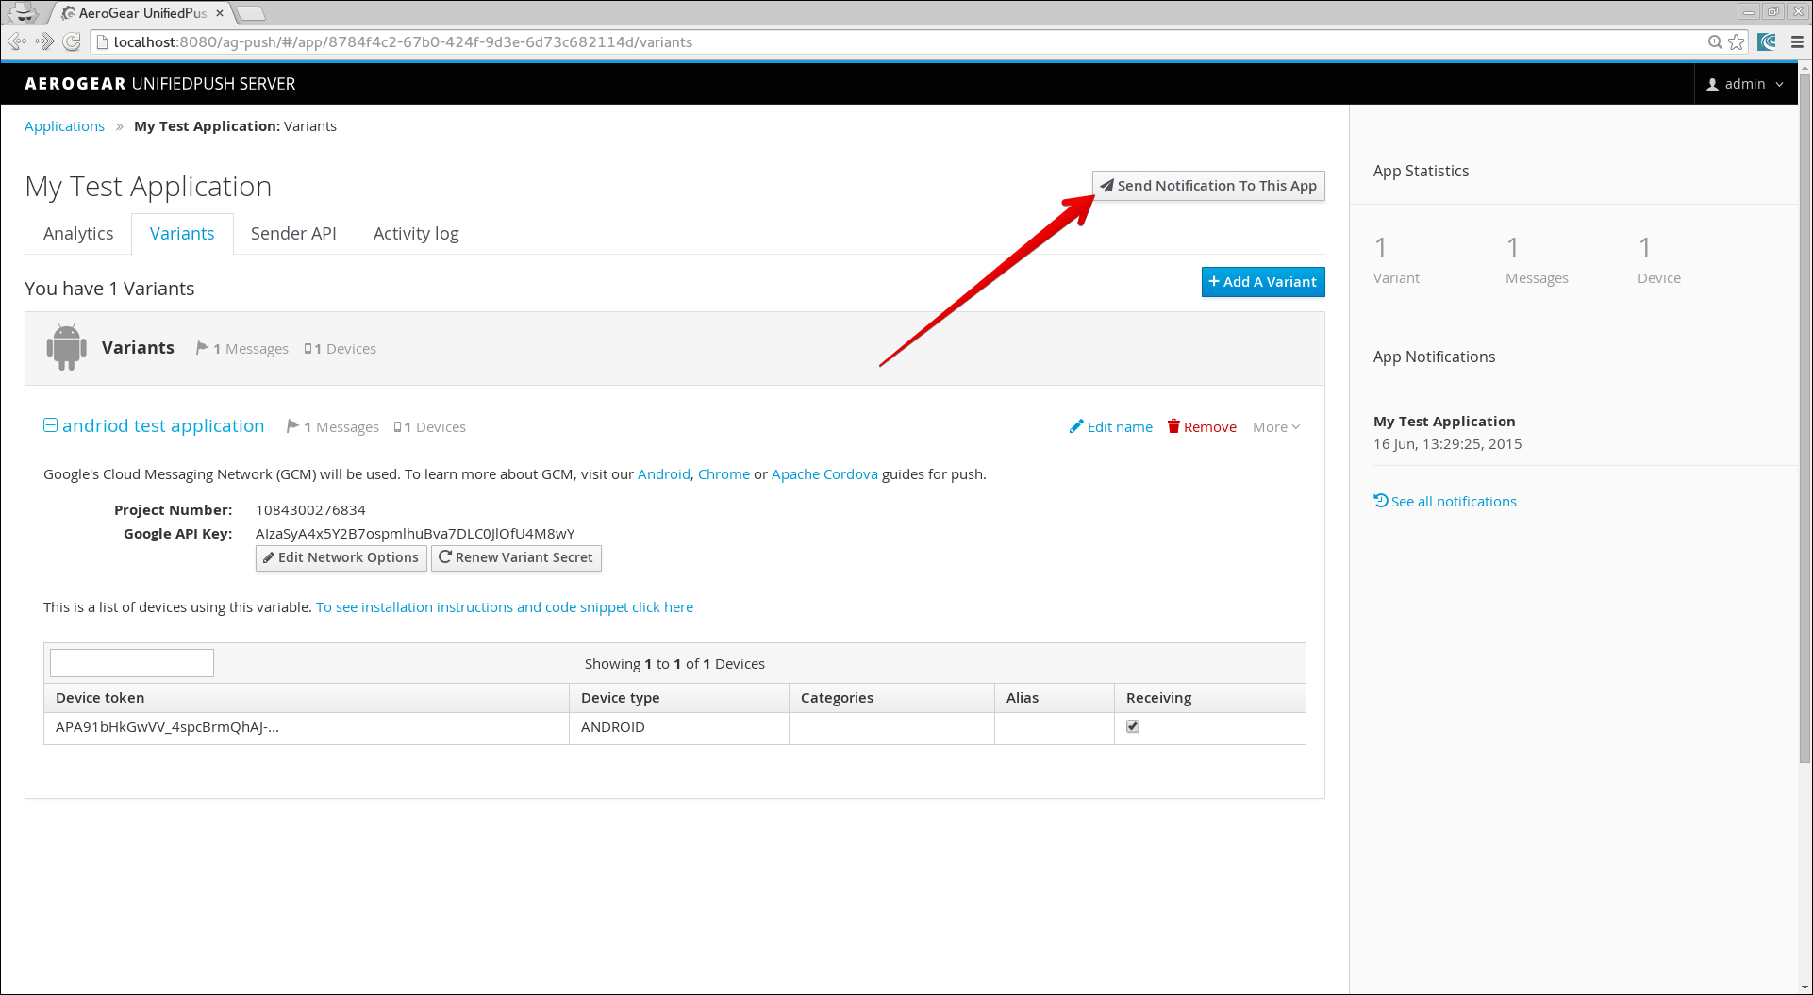Click the zoom magnifier icon in address bar
This screenshot has width=1813, height=995.
[x=1715, y=41]
